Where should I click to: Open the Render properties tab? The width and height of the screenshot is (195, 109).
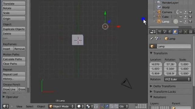tap(160, 32)
